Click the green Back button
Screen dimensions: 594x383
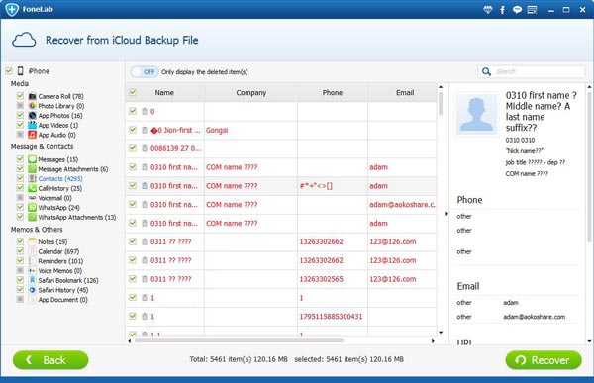point(50,360)
